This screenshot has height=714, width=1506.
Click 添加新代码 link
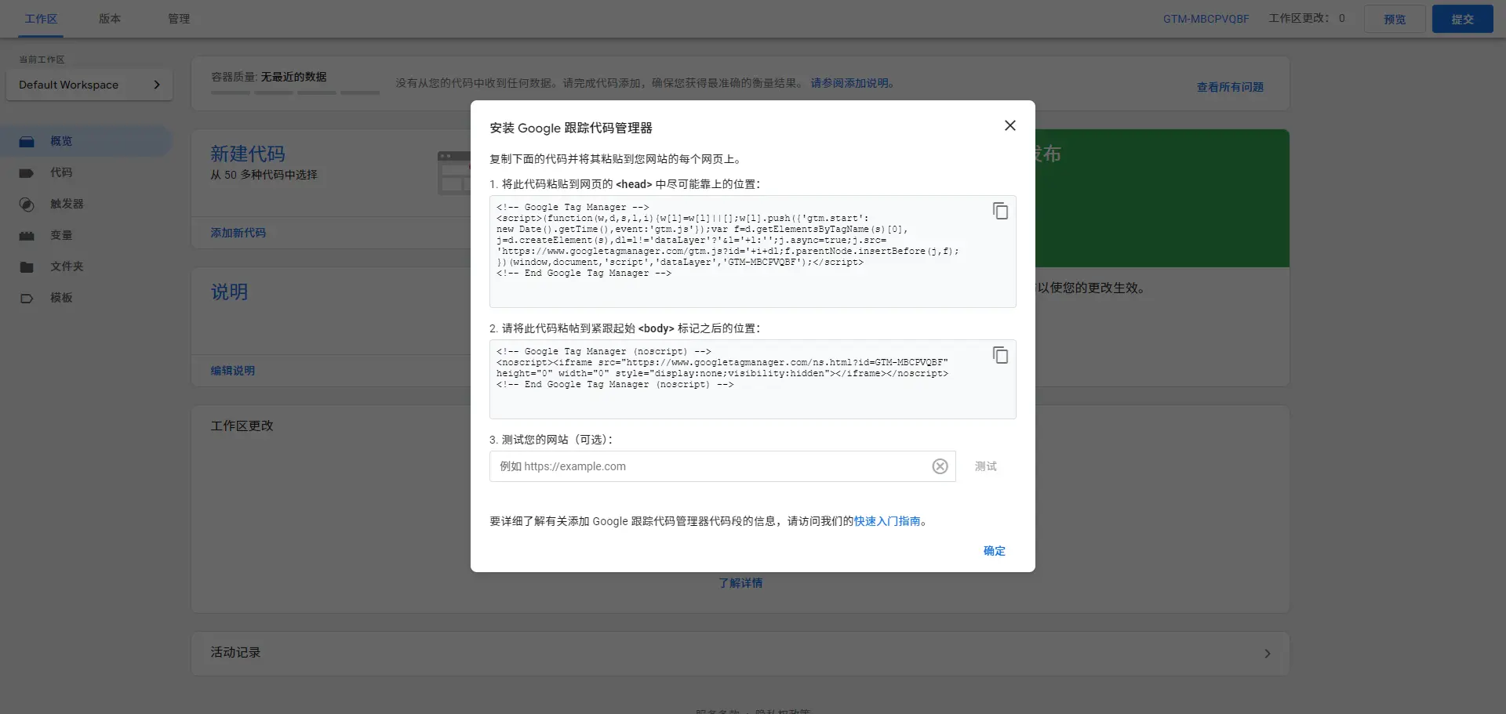pyautogui.click(x=238, y=233)
